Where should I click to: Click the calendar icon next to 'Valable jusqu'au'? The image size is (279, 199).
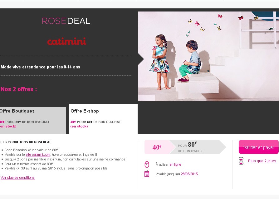147,174
